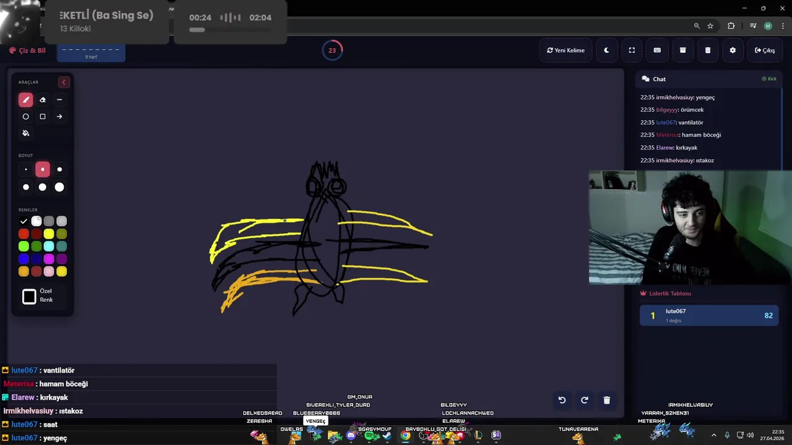Choose the fifth brush size
This screenshot has height=445, width=792.
click(x=43, y=187)
